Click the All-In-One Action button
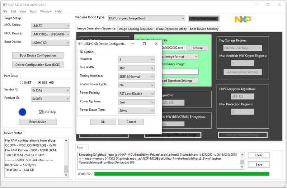 click(x=204, y=19)
